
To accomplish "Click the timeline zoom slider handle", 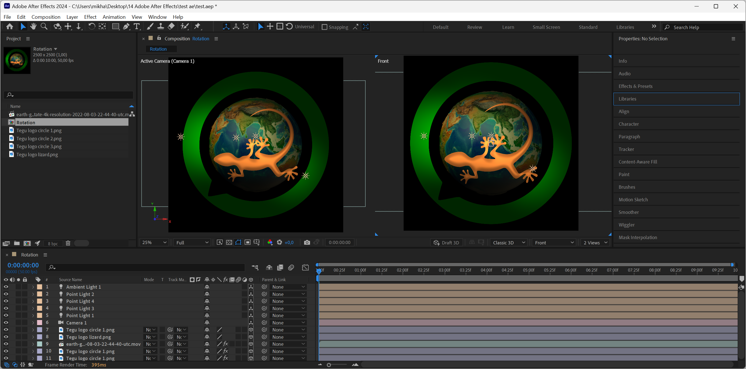I will 329,365.
